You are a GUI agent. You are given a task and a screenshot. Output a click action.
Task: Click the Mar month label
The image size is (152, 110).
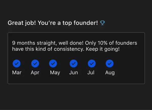[17, 72]
